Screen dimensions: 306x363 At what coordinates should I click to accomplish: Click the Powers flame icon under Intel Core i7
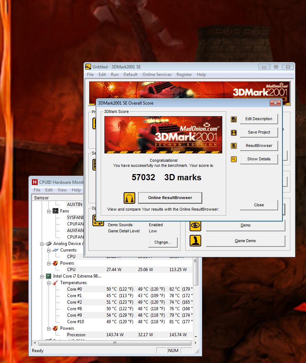55,328
